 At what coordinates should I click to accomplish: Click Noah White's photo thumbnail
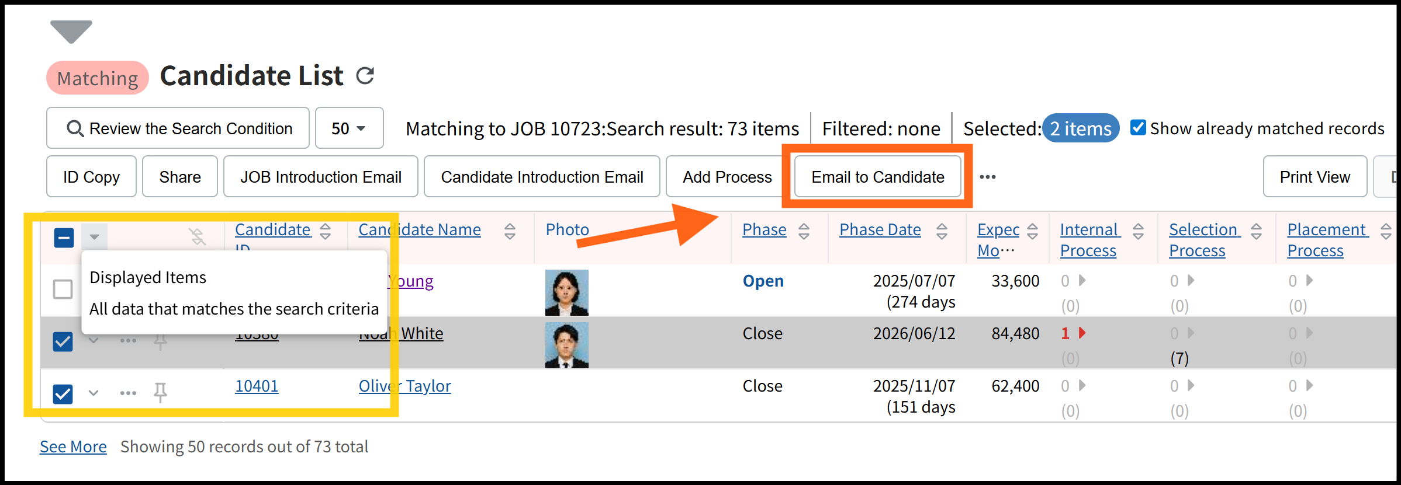566,346
